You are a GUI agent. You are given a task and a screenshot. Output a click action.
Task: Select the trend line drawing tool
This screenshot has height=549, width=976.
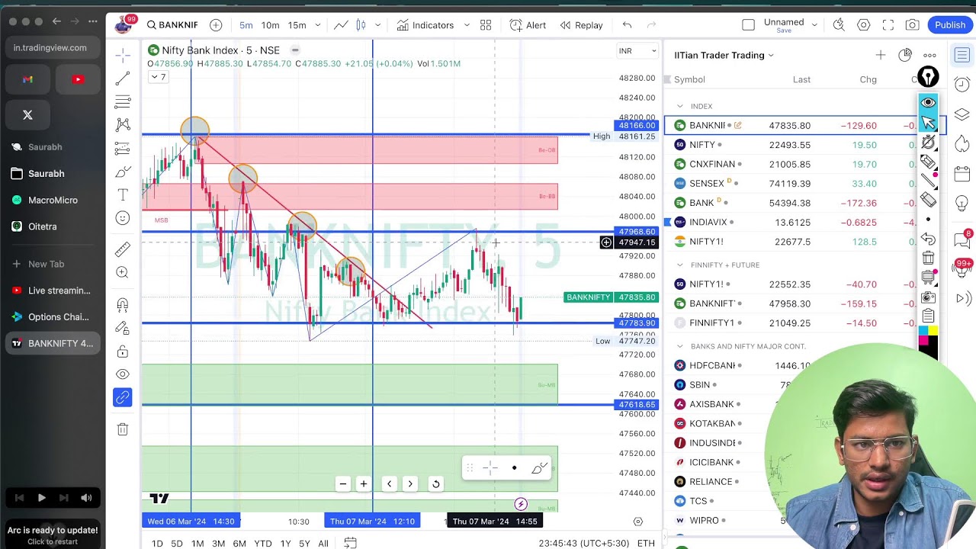123,79
